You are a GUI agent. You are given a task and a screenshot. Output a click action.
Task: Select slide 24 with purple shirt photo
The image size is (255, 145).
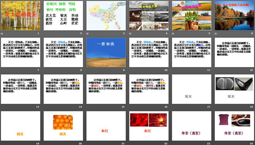click(235, 126)
